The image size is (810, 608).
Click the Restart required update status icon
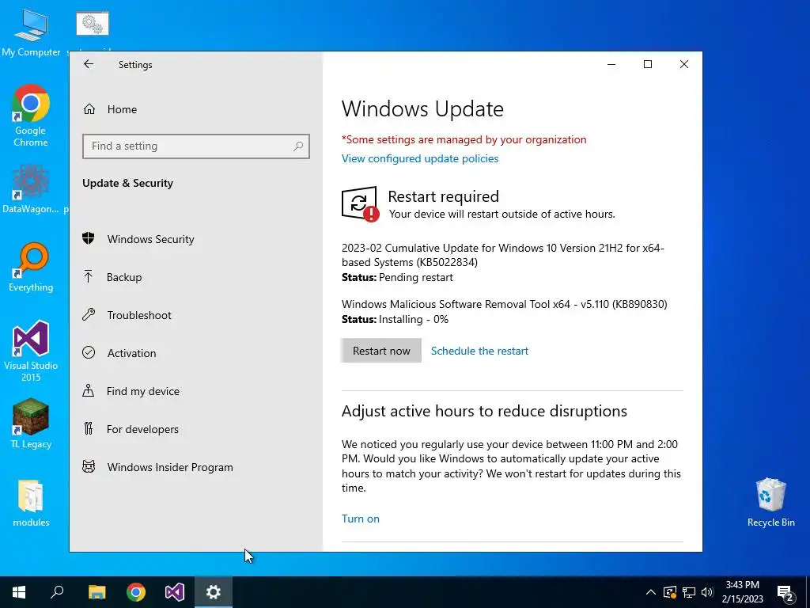coord(360,203)
